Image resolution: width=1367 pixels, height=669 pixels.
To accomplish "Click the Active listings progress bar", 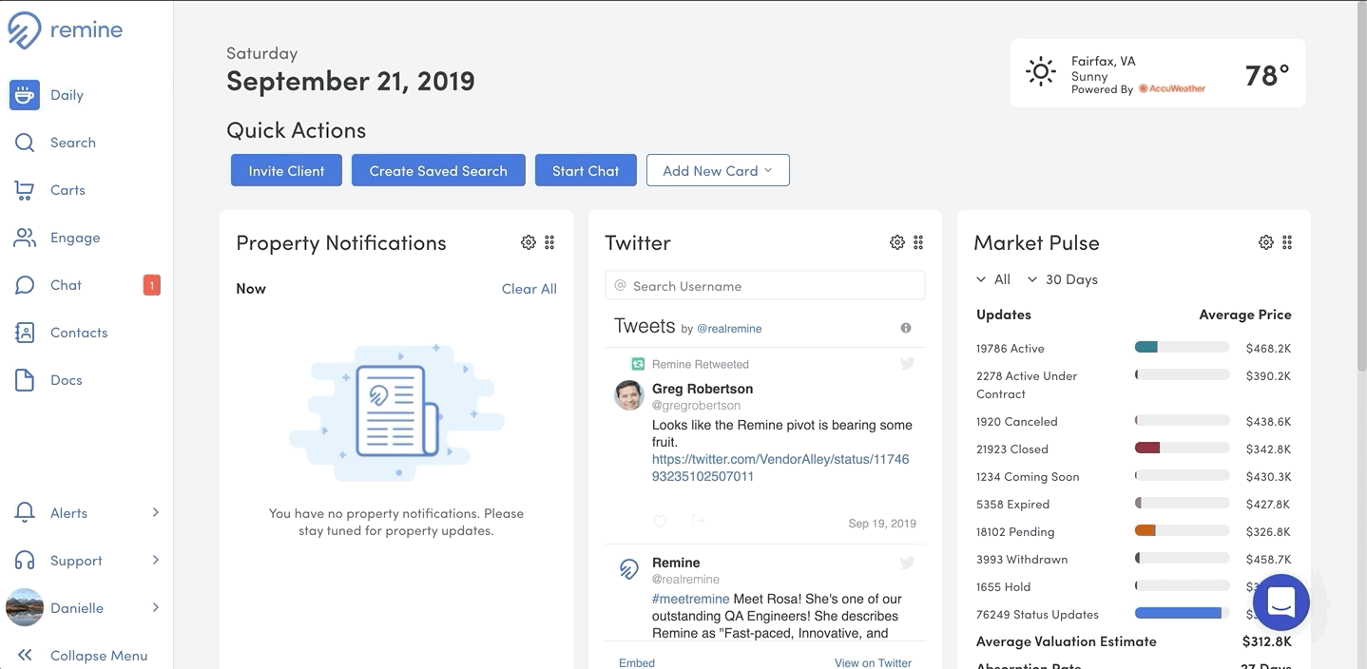I will point(1182,348).
